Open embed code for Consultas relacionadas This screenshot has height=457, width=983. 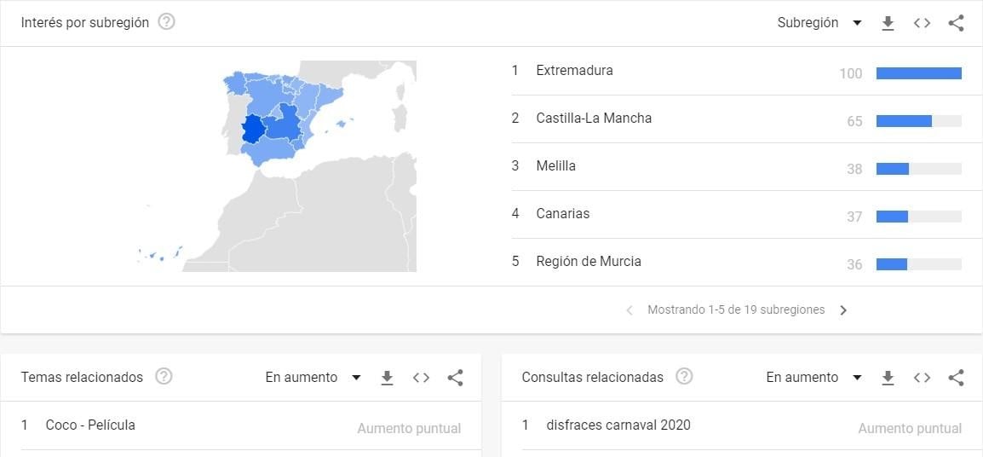(x=922, y=378)
